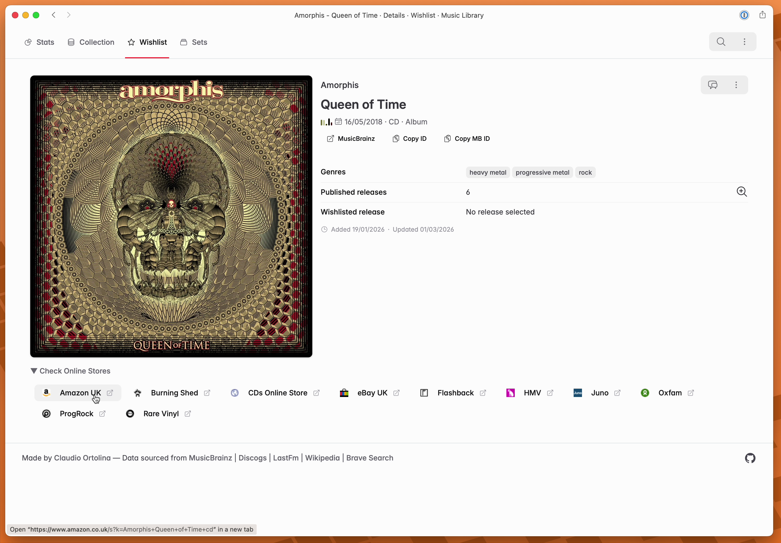Click the Copy ID button

click(x=409, y=139)
